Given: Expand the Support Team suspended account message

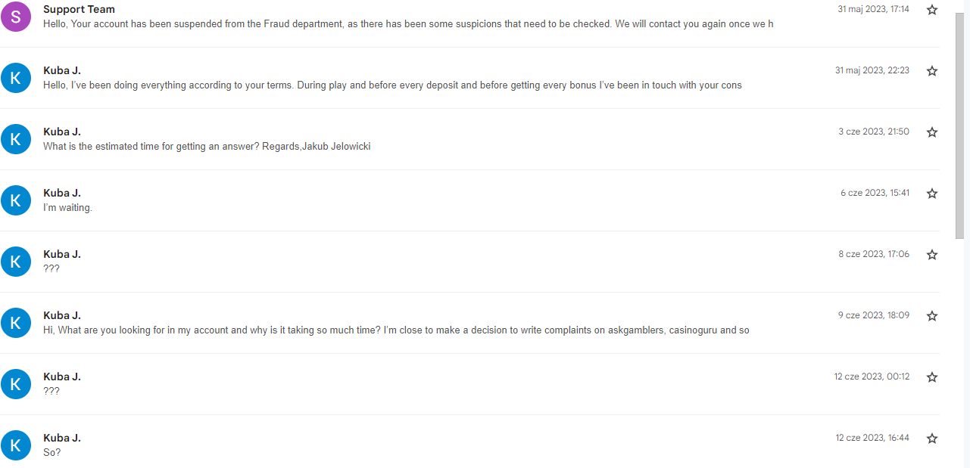Looking at the screenshot, I should coord(408,24).
